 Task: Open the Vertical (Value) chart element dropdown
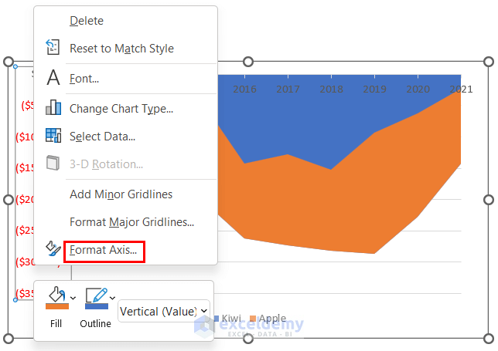(164, 311)
